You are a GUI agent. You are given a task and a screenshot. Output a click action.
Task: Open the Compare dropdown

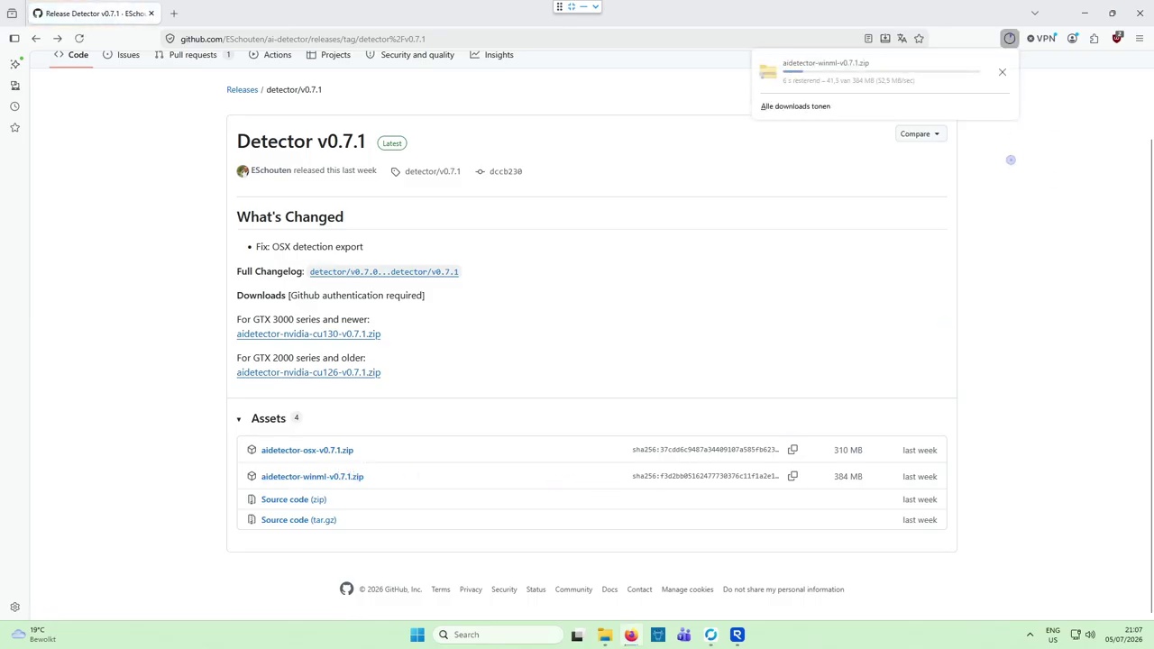920,134
